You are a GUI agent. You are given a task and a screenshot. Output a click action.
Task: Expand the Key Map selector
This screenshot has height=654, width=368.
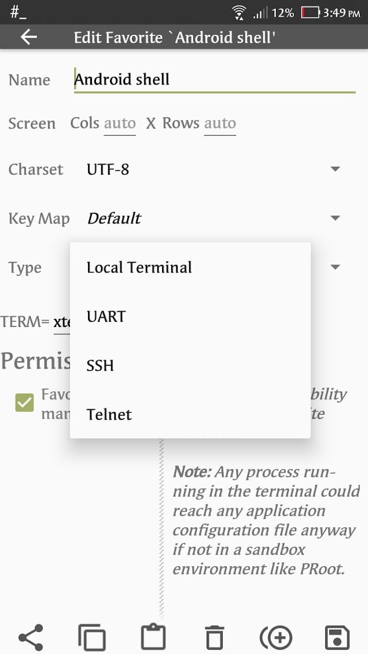click(x=335, y=218)
